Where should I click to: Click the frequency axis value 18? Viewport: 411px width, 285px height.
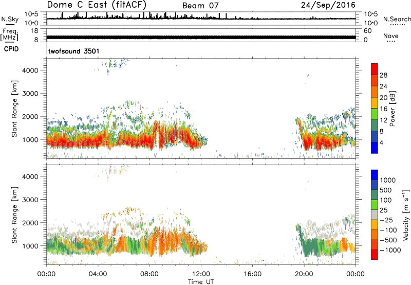coord(34,31)
